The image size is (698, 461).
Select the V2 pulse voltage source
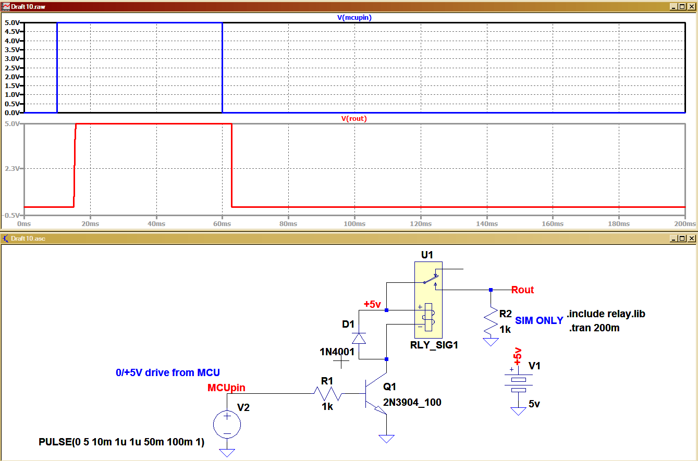click(227, 424)
